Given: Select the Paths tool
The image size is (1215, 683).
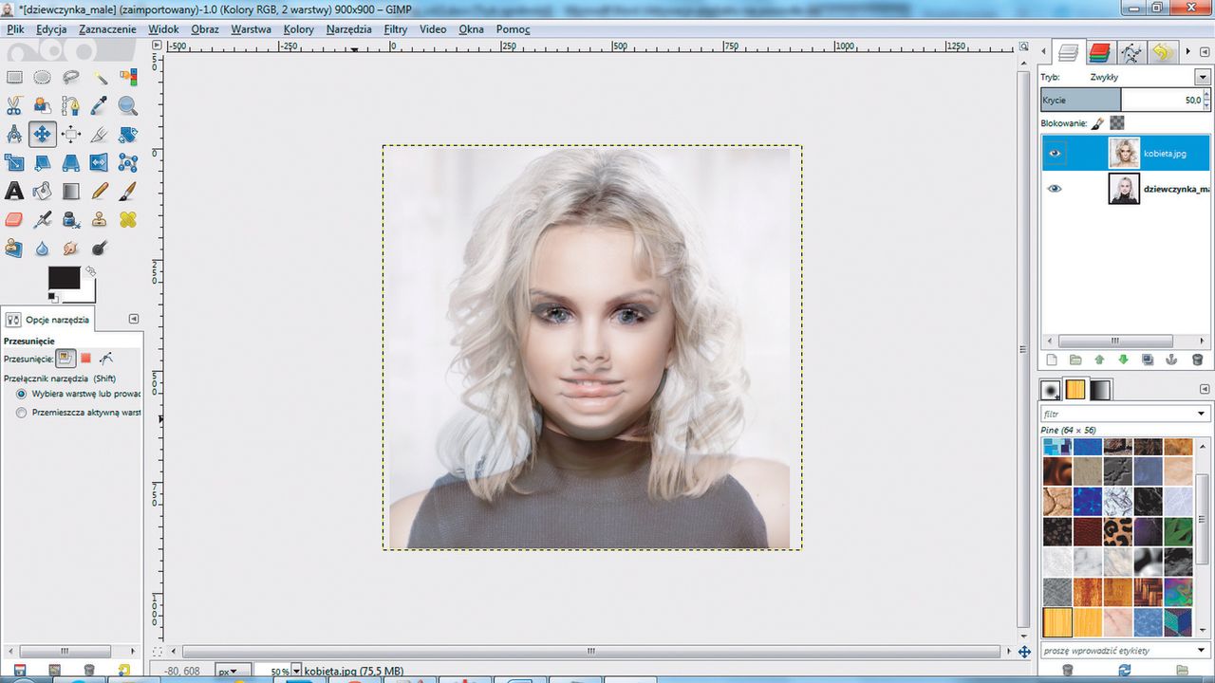Looking at the screenshot, I should (71, 105).
